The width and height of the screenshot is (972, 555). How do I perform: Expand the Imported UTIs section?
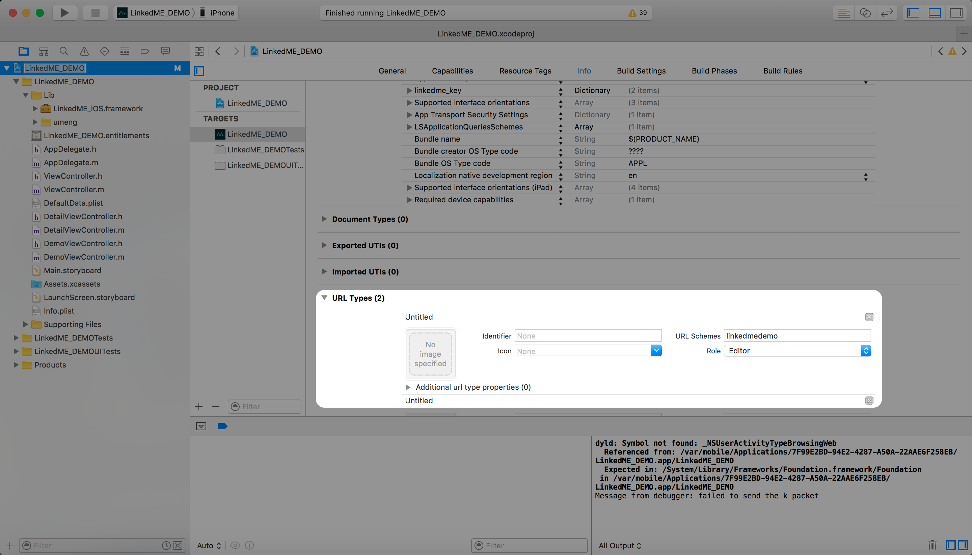point(324,271)
